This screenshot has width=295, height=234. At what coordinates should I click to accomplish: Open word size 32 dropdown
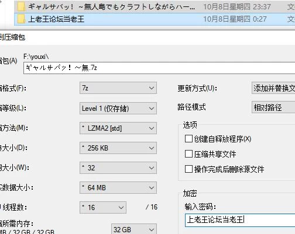(118, 168)
